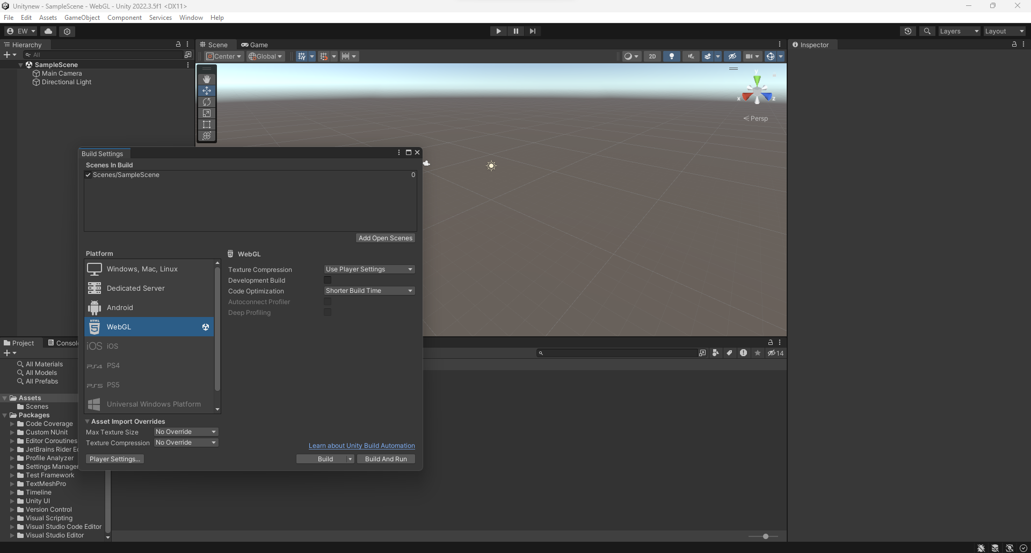
Task: Toggle scene visibility eye icon
Action: coord(732,56)
